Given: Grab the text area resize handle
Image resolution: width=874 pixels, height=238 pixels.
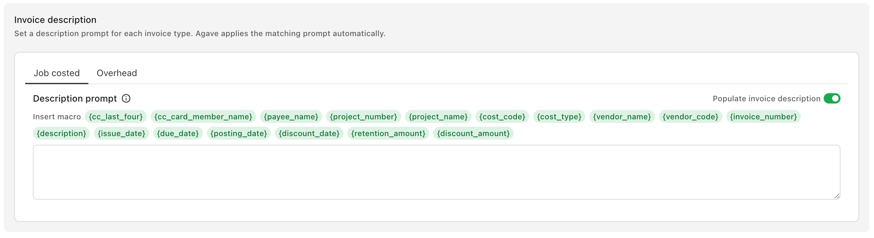Looking at the screenshot, I should coord(837,196).
